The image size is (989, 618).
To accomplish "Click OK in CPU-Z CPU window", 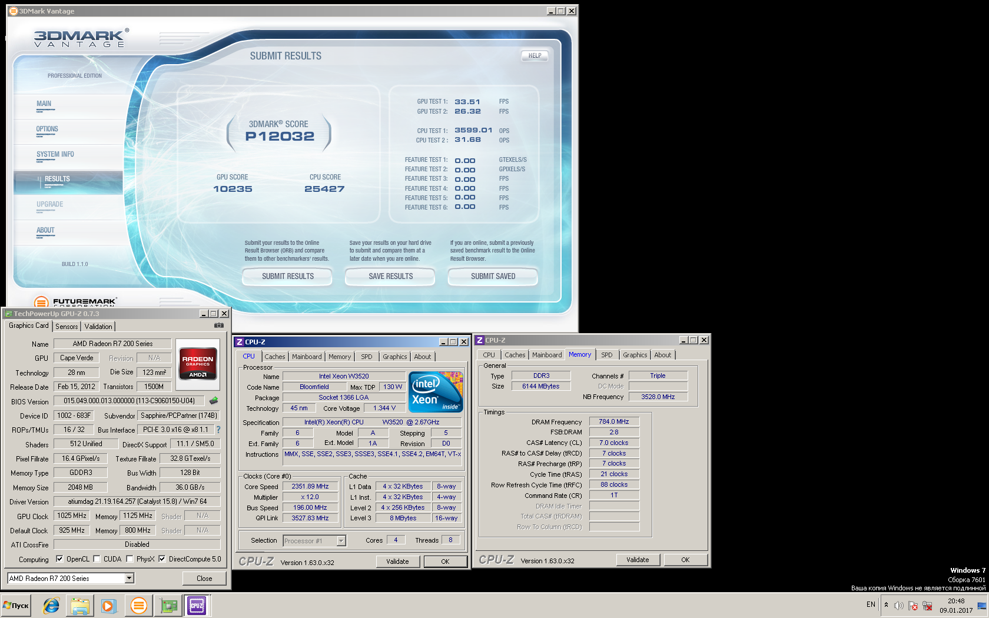I will tap(445, 561).
